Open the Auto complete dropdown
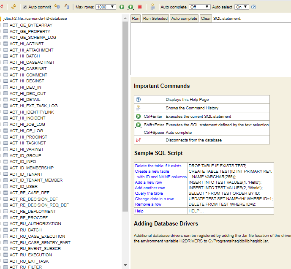 [x=199, y=7]
